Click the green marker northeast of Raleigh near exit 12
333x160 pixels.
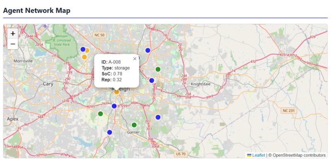point(158,69)
